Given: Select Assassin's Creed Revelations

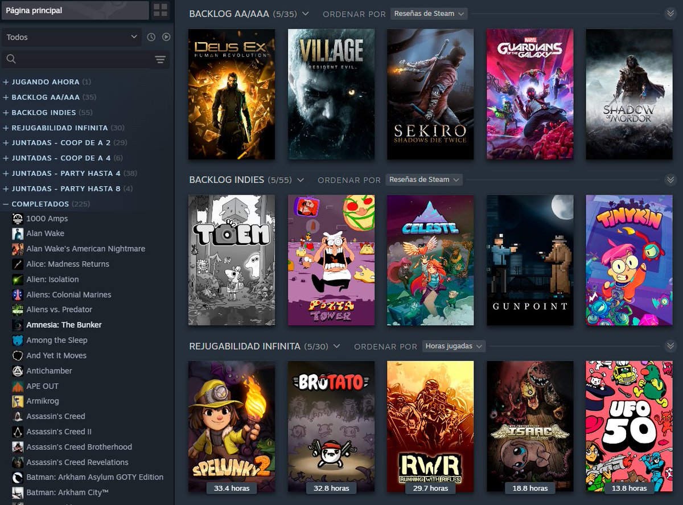Looking at the screenshot, I should 77,462.
